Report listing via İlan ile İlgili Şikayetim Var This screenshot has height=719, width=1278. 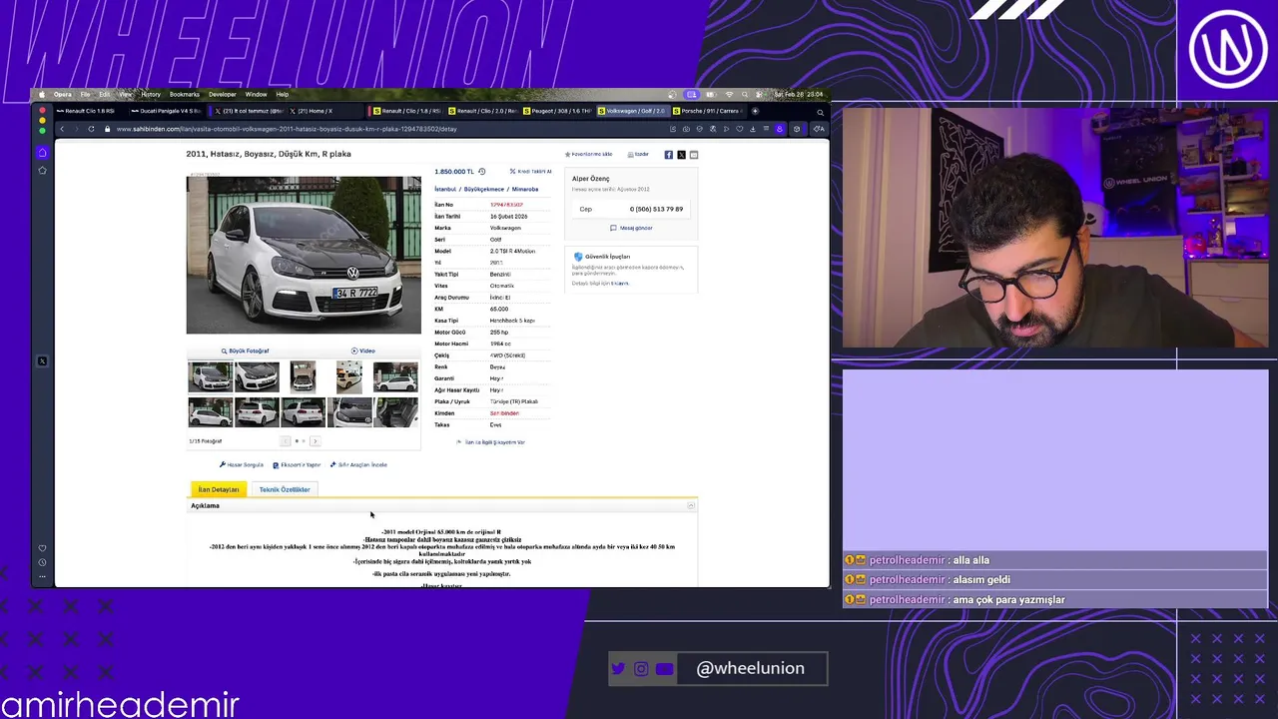491,441
